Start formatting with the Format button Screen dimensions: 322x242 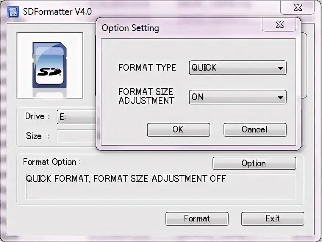click(x=197, y=218)
